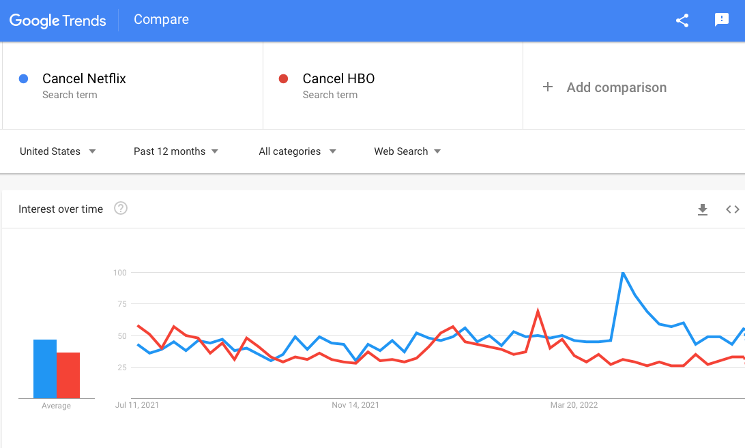
Task: Click the Add comparison field
Action: tap(616, 87)
